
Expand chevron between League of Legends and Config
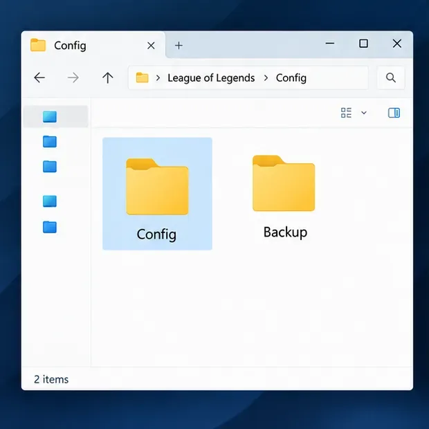[266, 78]
